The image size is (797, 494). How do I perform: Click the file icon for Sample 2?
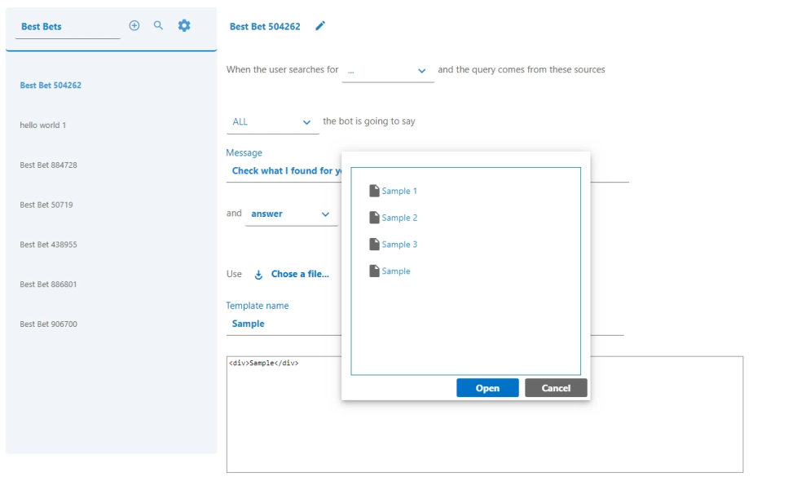coord(374,218)
